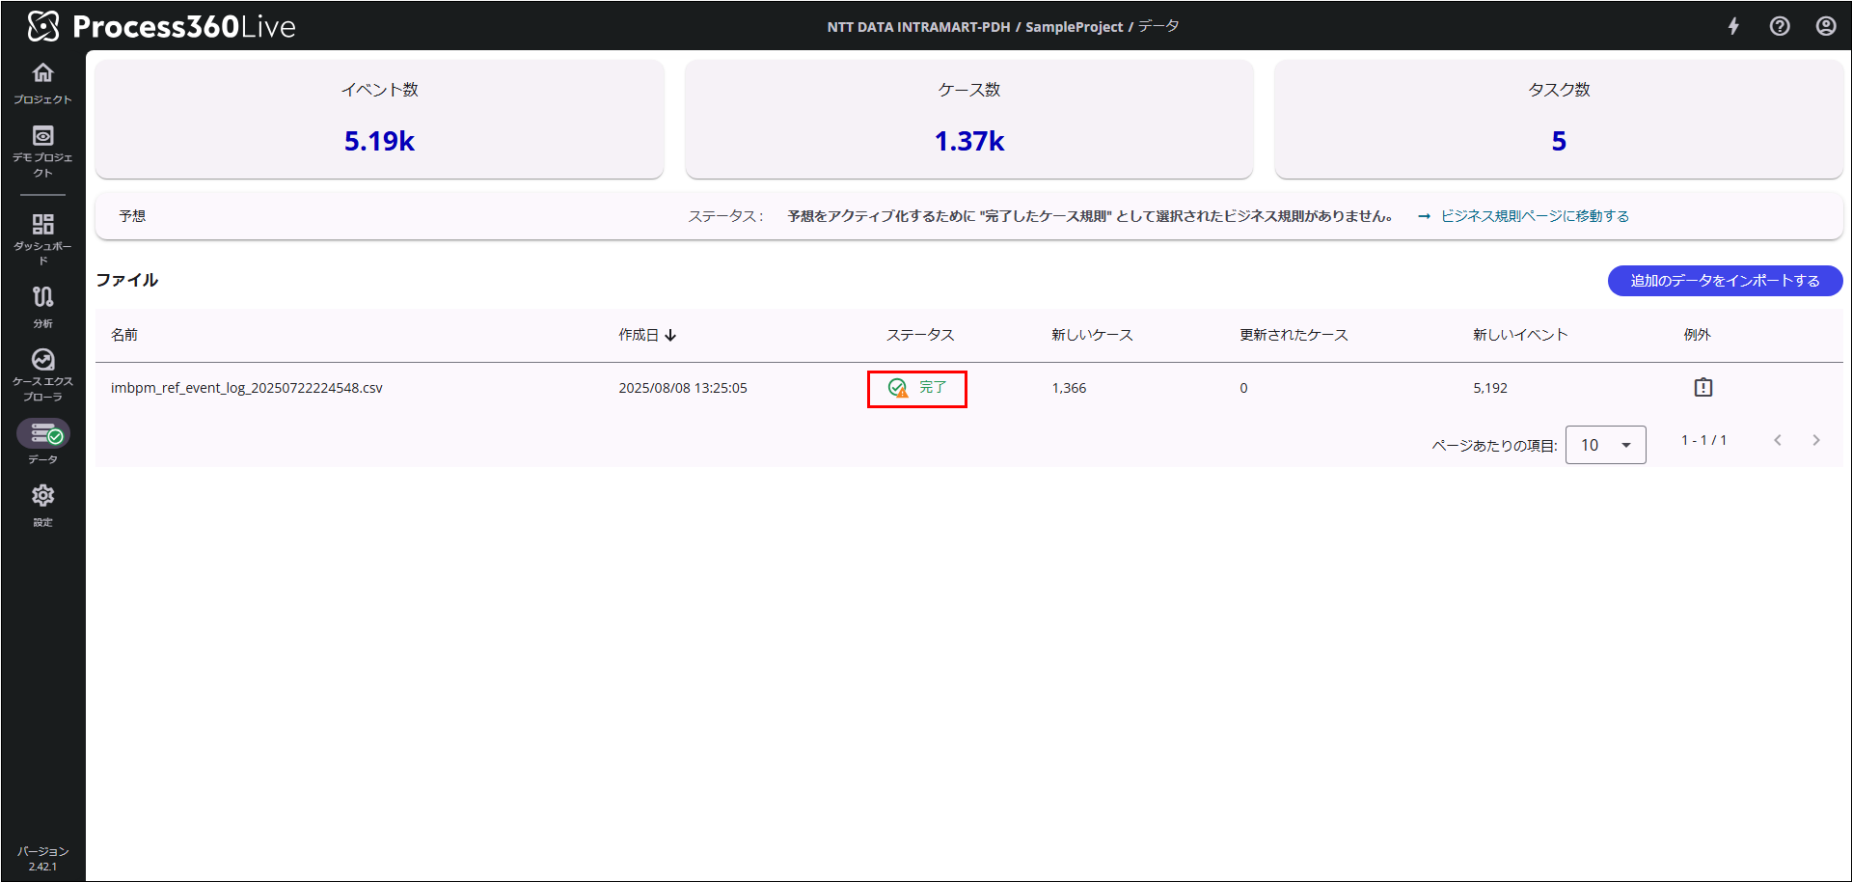
Task: Click the updated cases value 0
Action: [x=1243, y=388]
